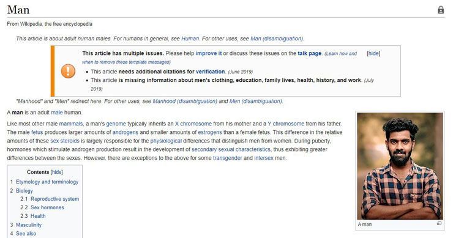Enlarge the image via caption magnify icon
The width and height of the screenshot is (453, 238).
click(439, 223)
